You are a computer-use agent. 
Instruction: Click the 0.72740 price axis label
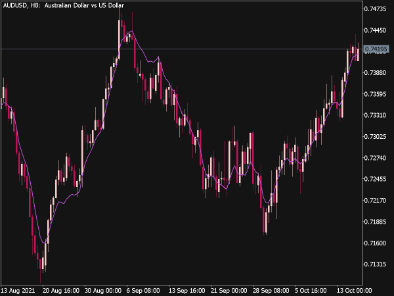tap(375, 158)
